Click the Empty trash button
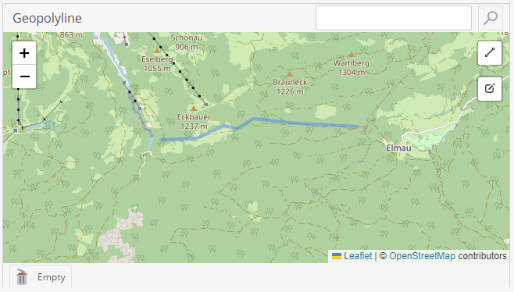The image size is (514, 292). 41,277
